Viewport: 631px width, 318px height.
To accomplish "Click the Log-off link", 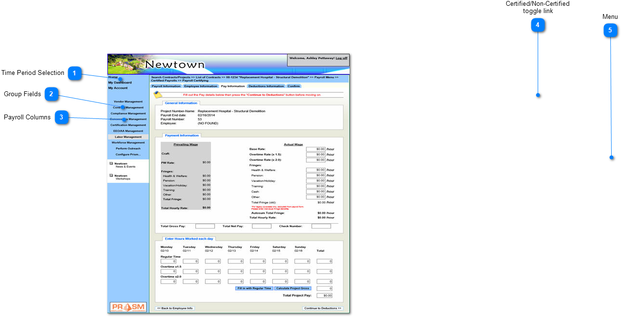I will [x=341, y=58].
